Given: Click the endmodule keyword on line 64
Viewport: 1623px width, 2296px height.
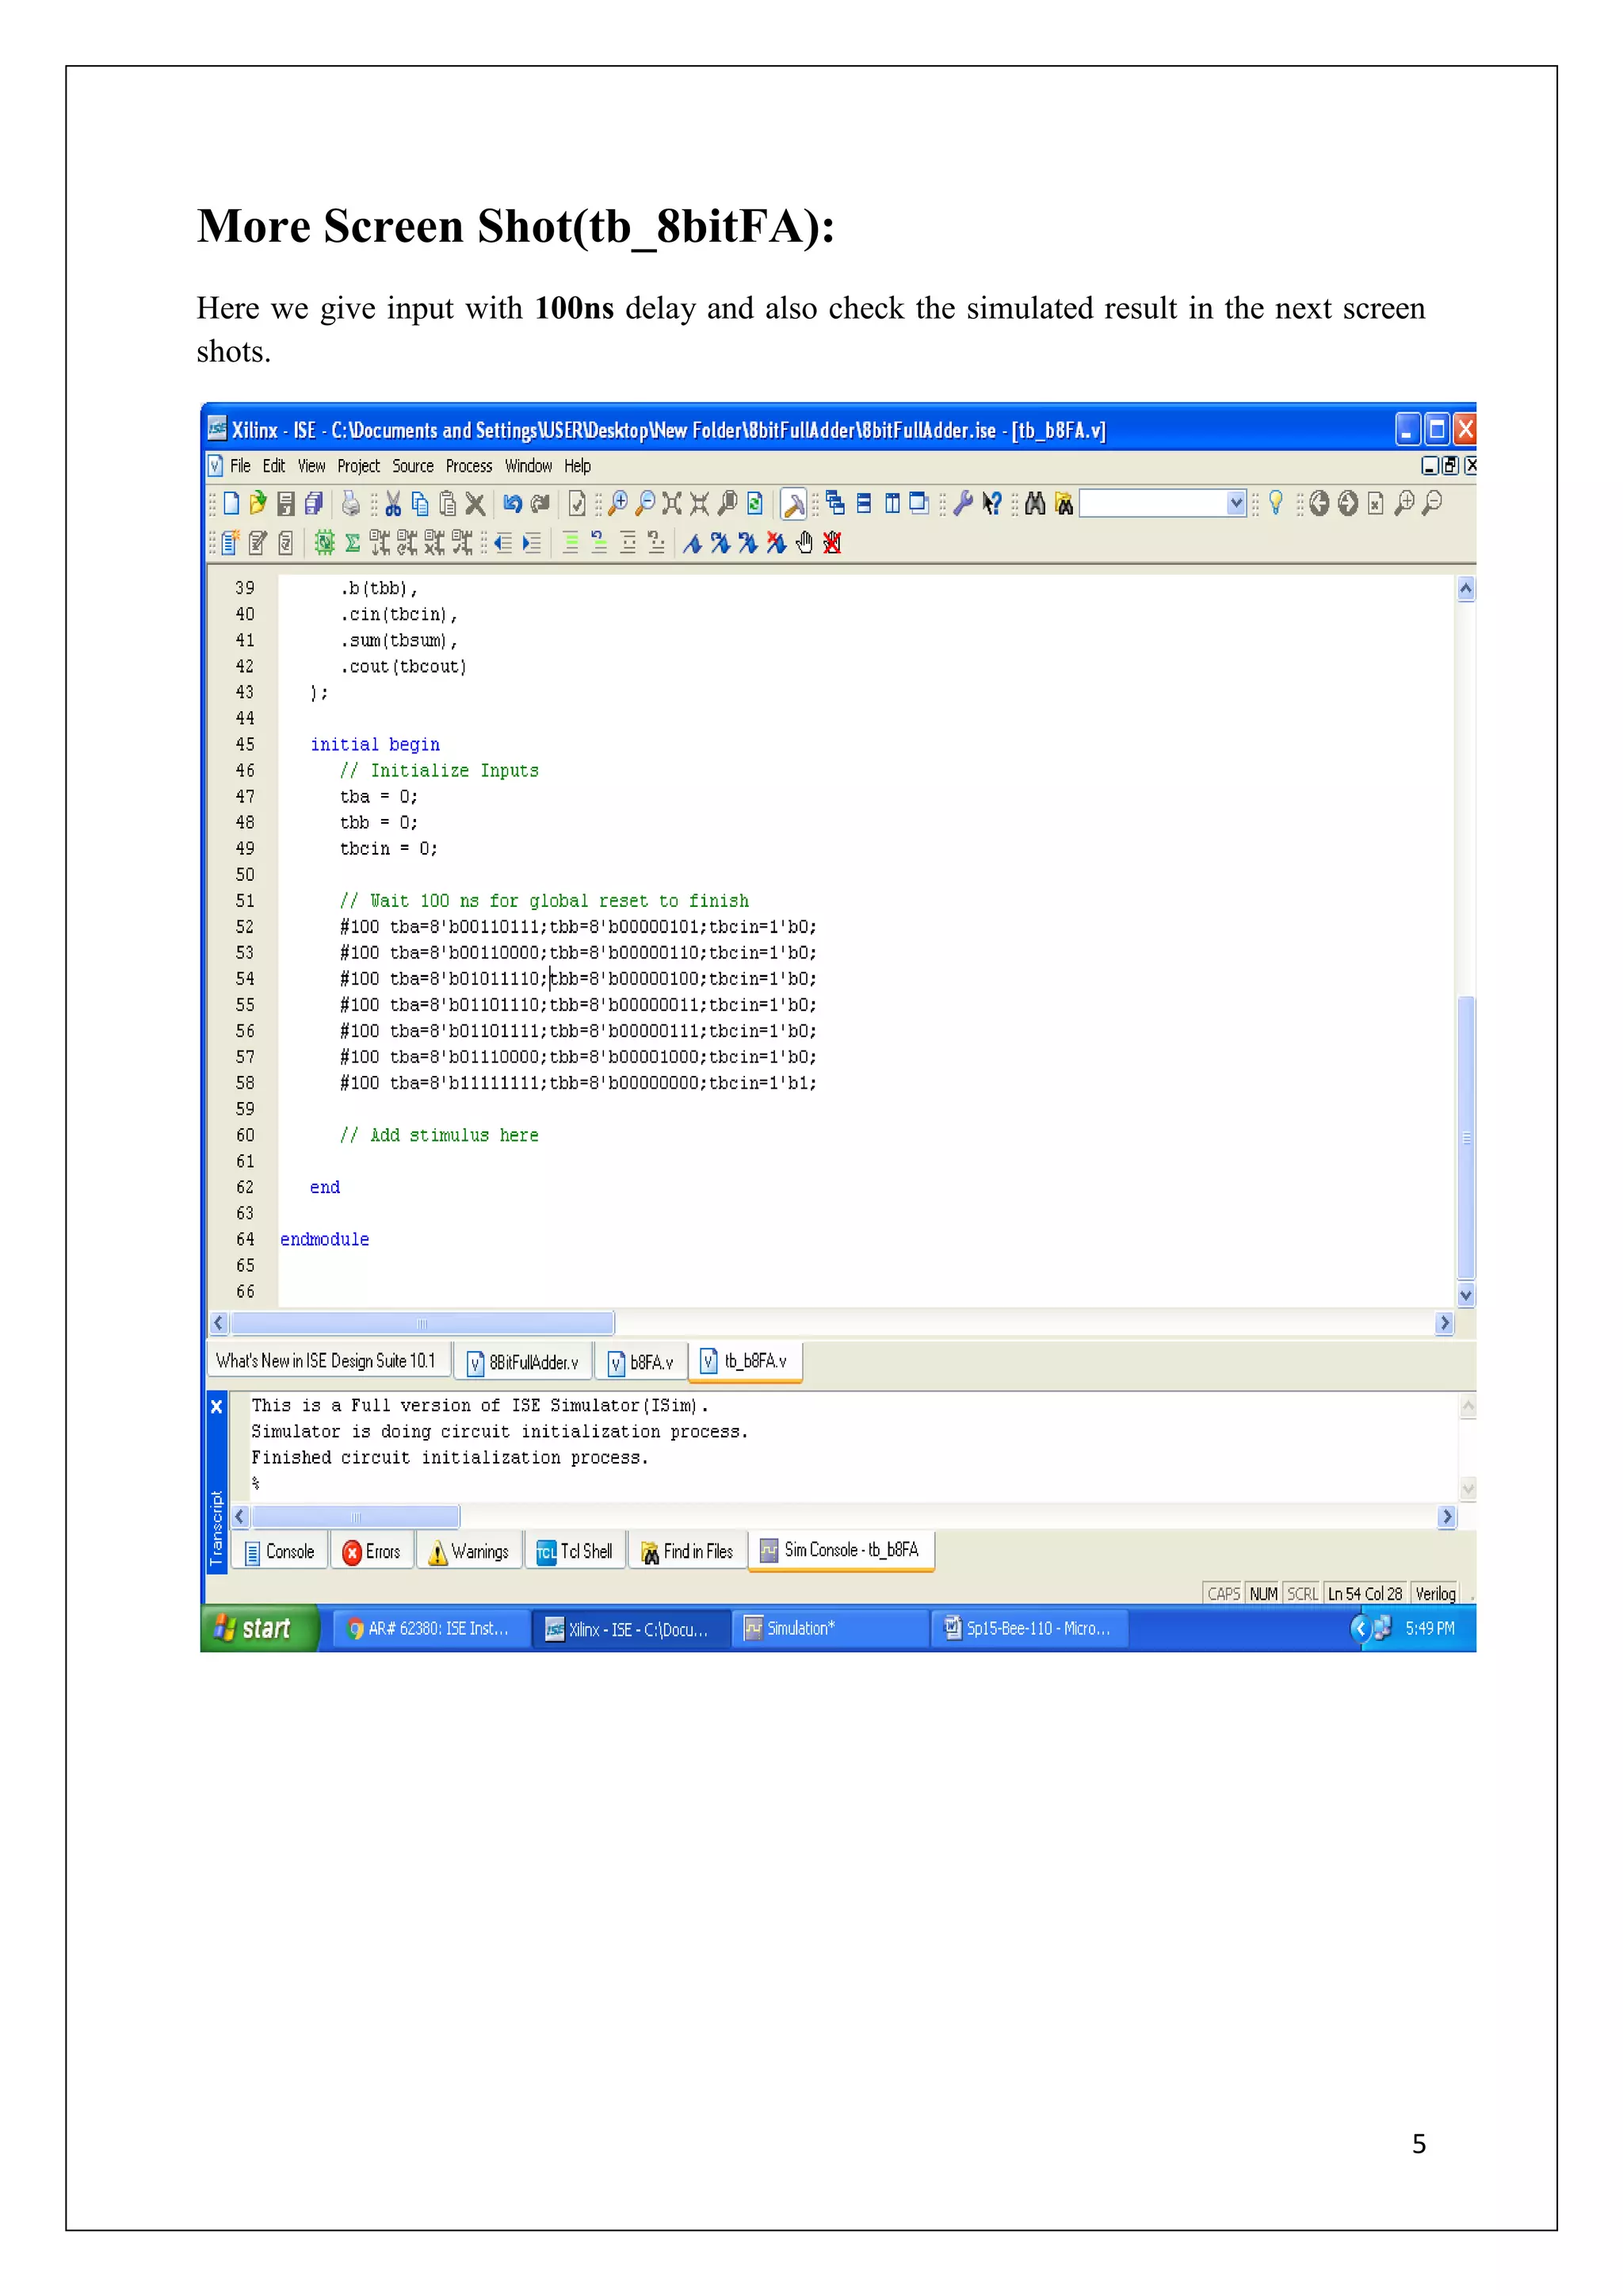Looking at the screenshot, I should [325, 1239].
